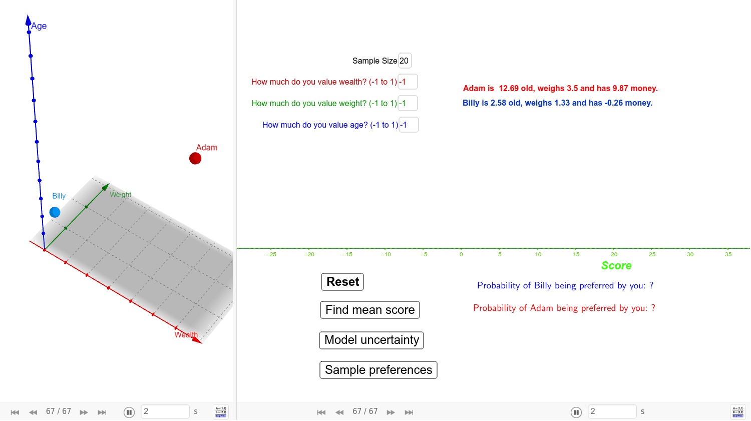This screenshot has height=421, width=751.
Task: Click the 0 tick on the Score axis
Action: tap(461, 254)
